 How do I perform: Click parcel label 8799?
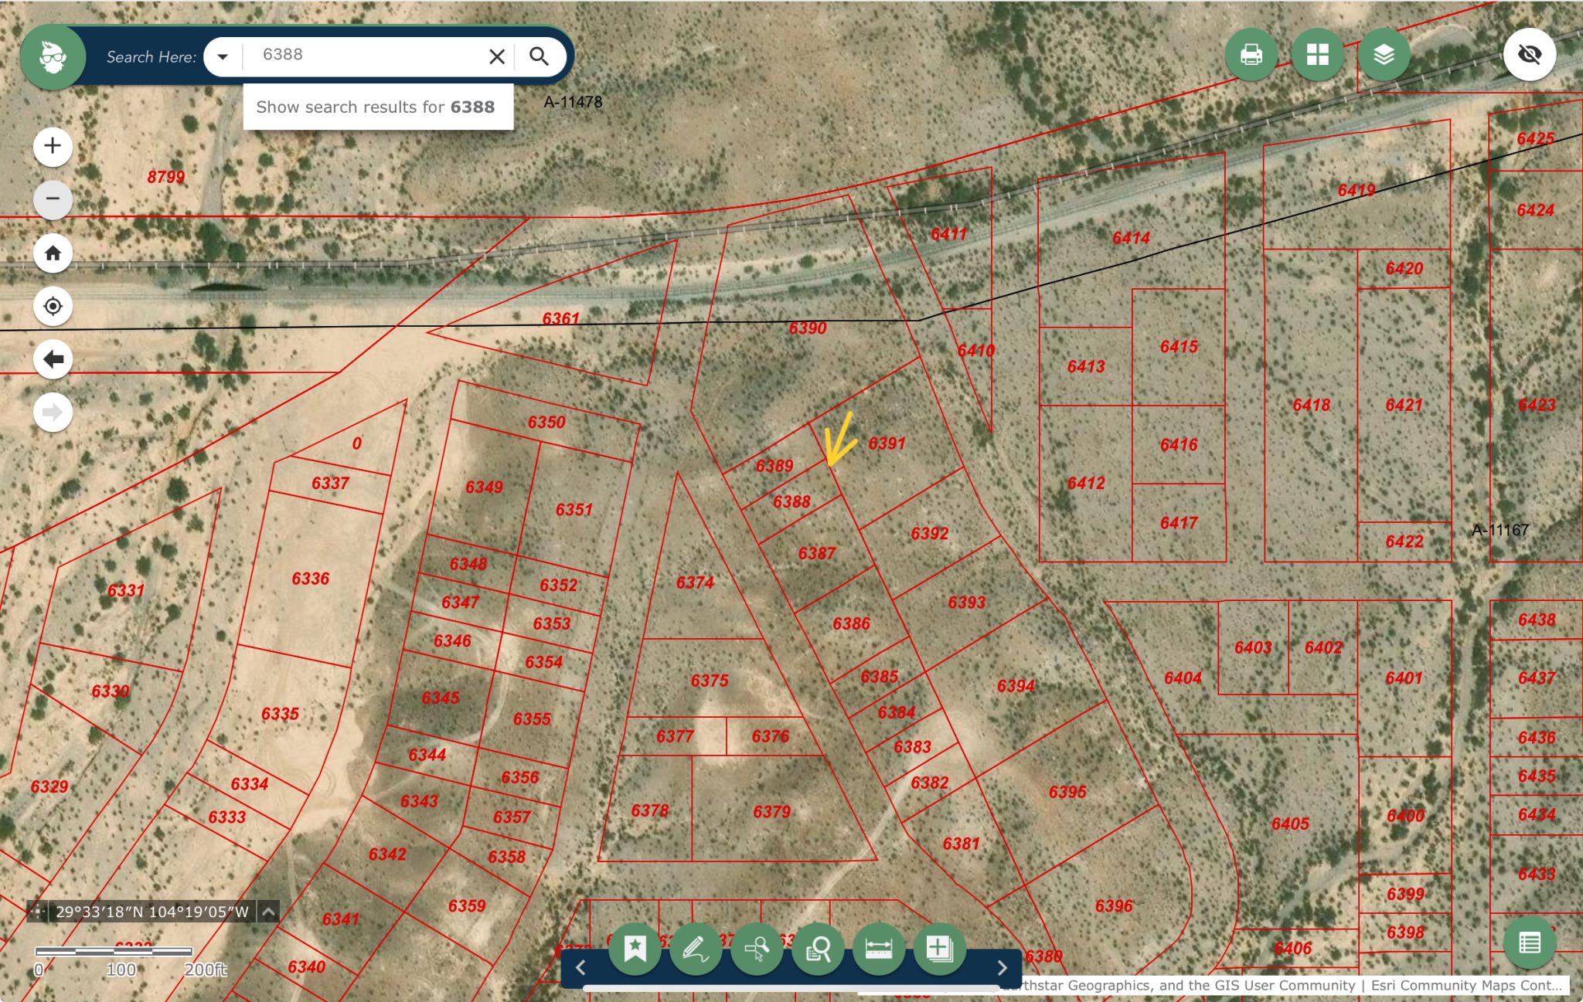(x=166, y=177)
